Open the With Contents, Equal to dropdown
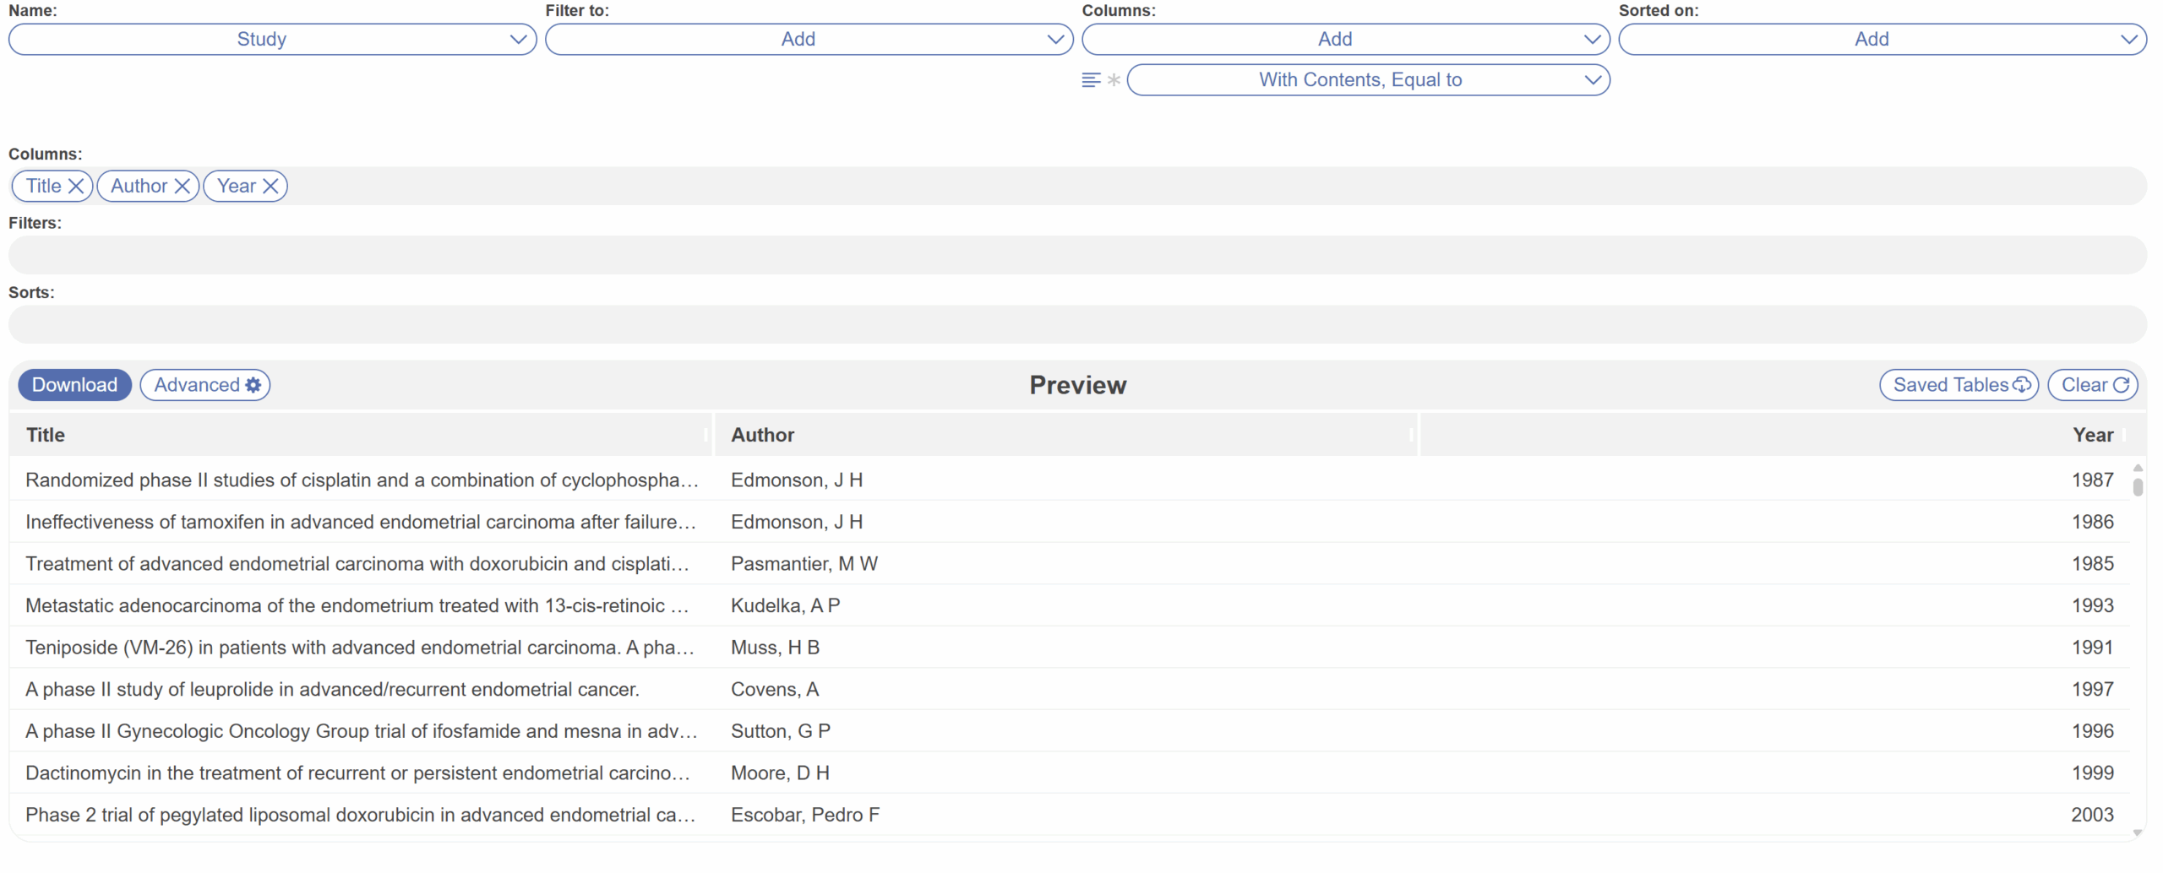This screenshot has height=873, width=2163. pos(1368,80)
